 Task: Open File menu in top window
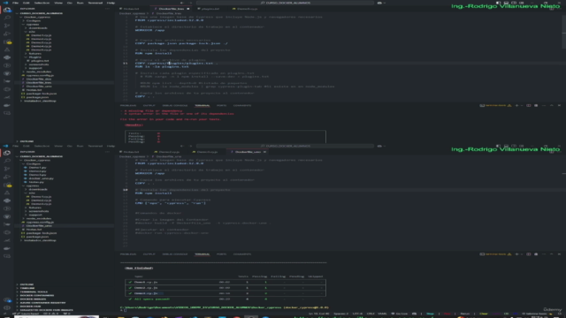tap(15, 3)
